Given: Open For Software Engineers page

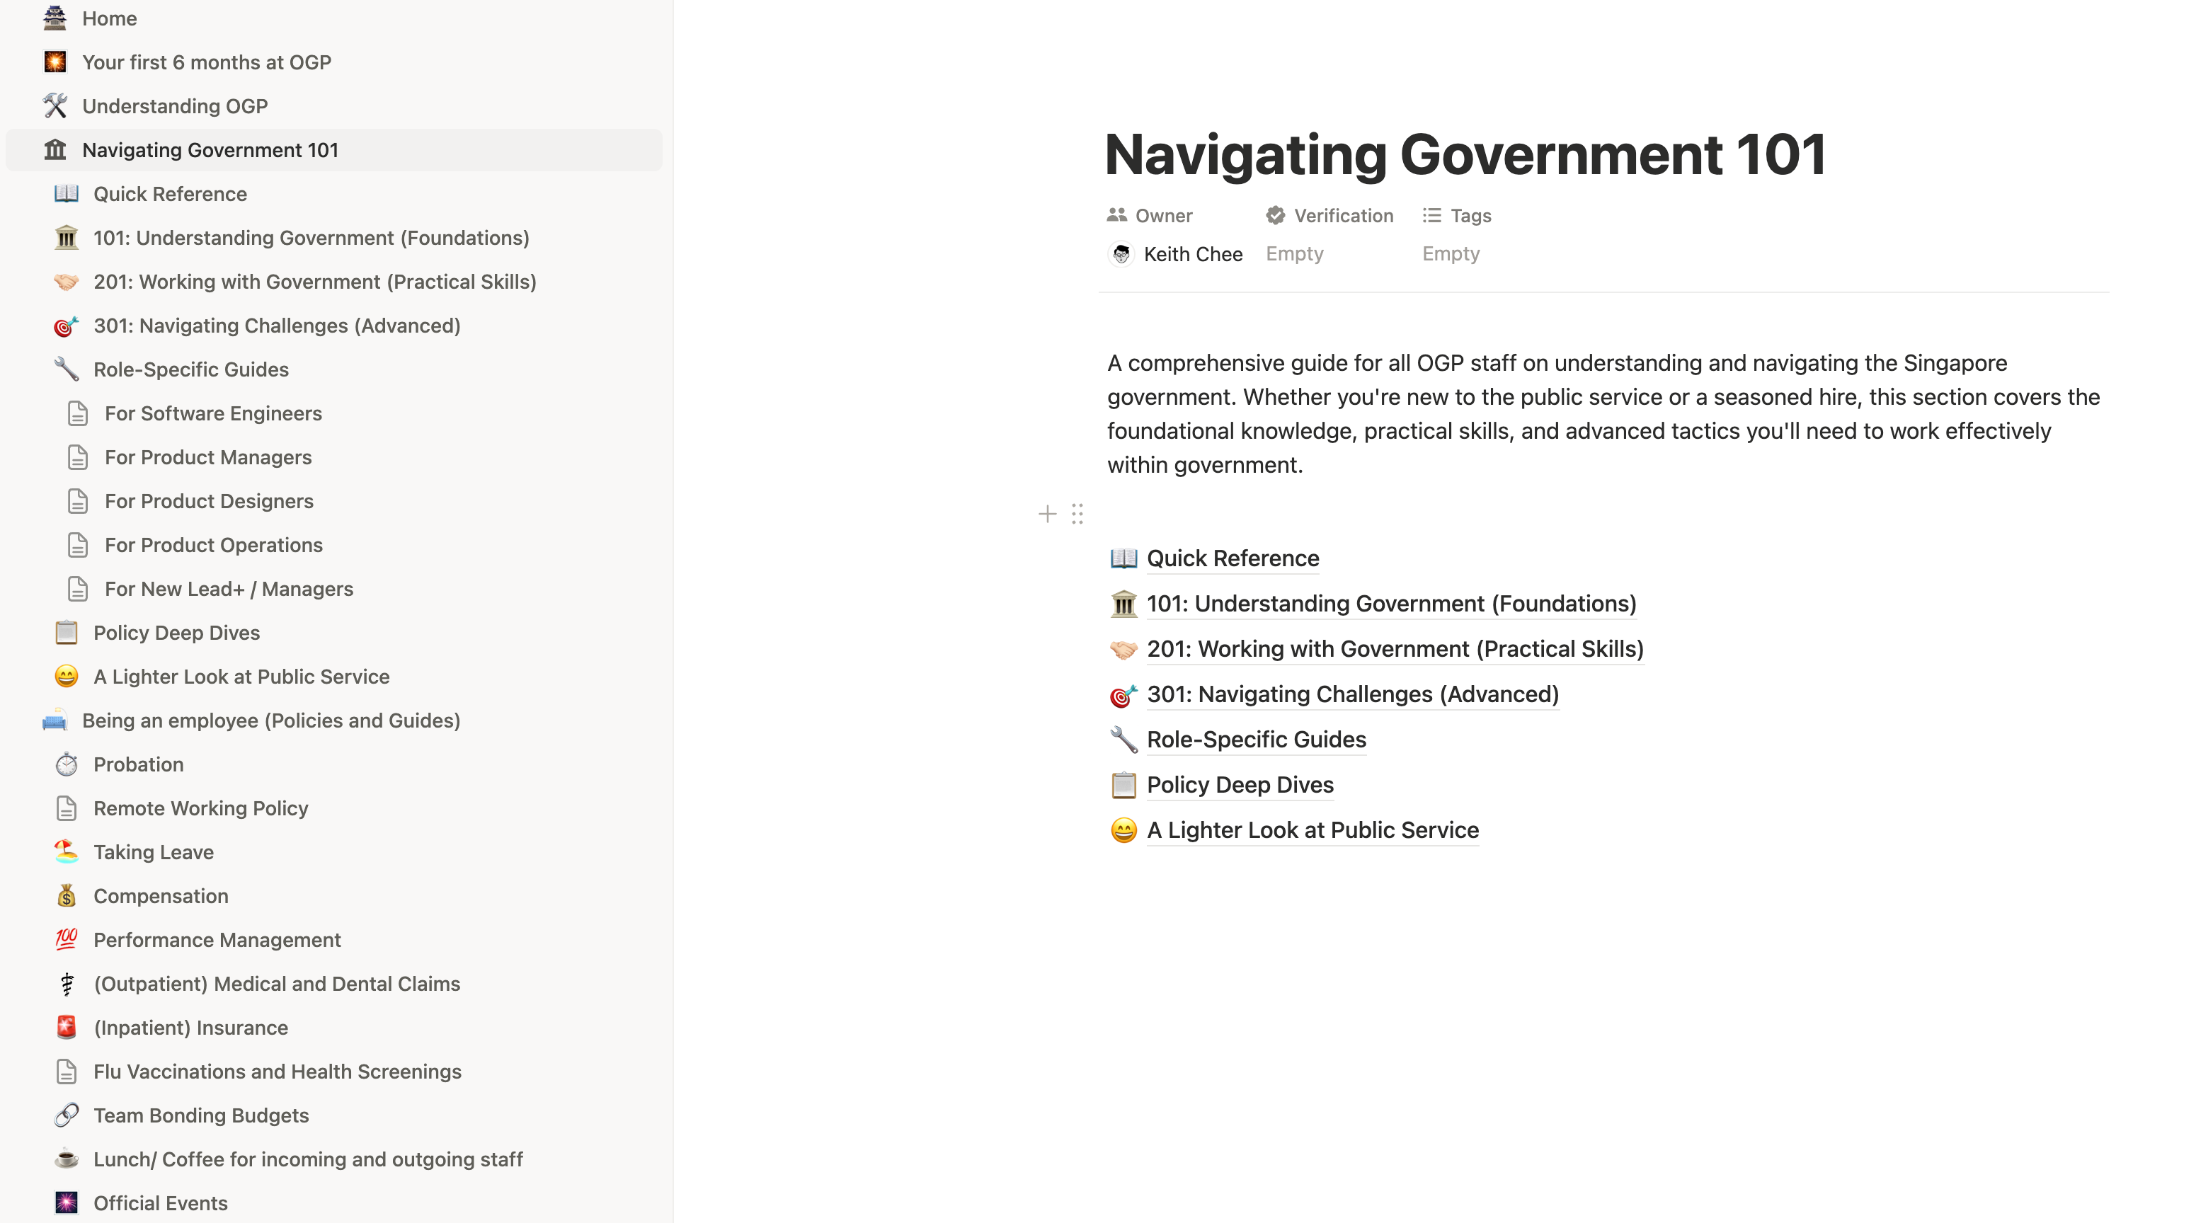Looking at the screenshot, I should 213,413.
